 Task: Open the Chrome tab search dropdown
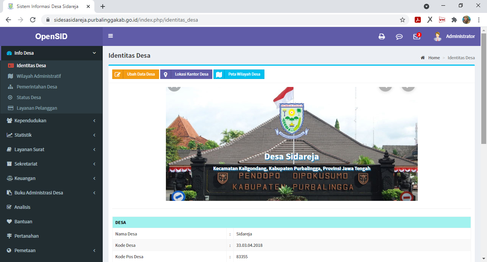pos(427,6)
